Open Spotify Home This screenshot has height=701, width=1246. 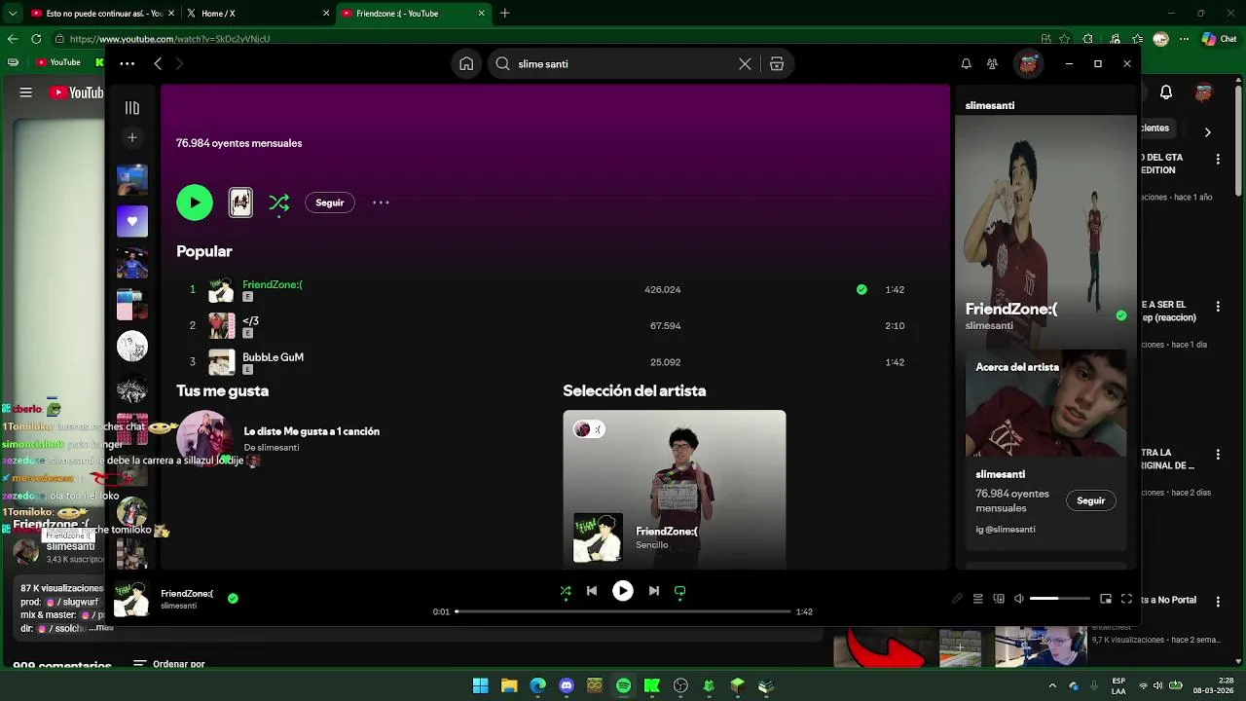pyautogui.click(x=466, y=63)
